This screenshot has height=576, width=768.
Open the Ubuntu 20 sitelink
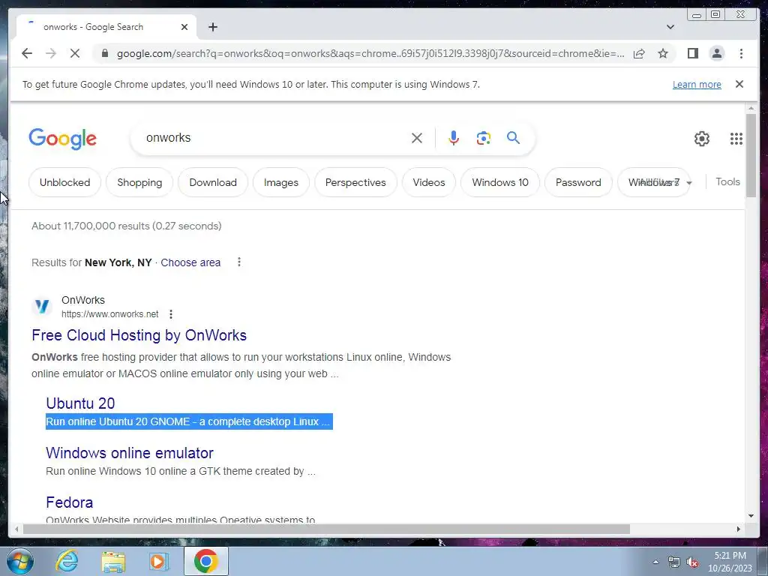point(80,403)
